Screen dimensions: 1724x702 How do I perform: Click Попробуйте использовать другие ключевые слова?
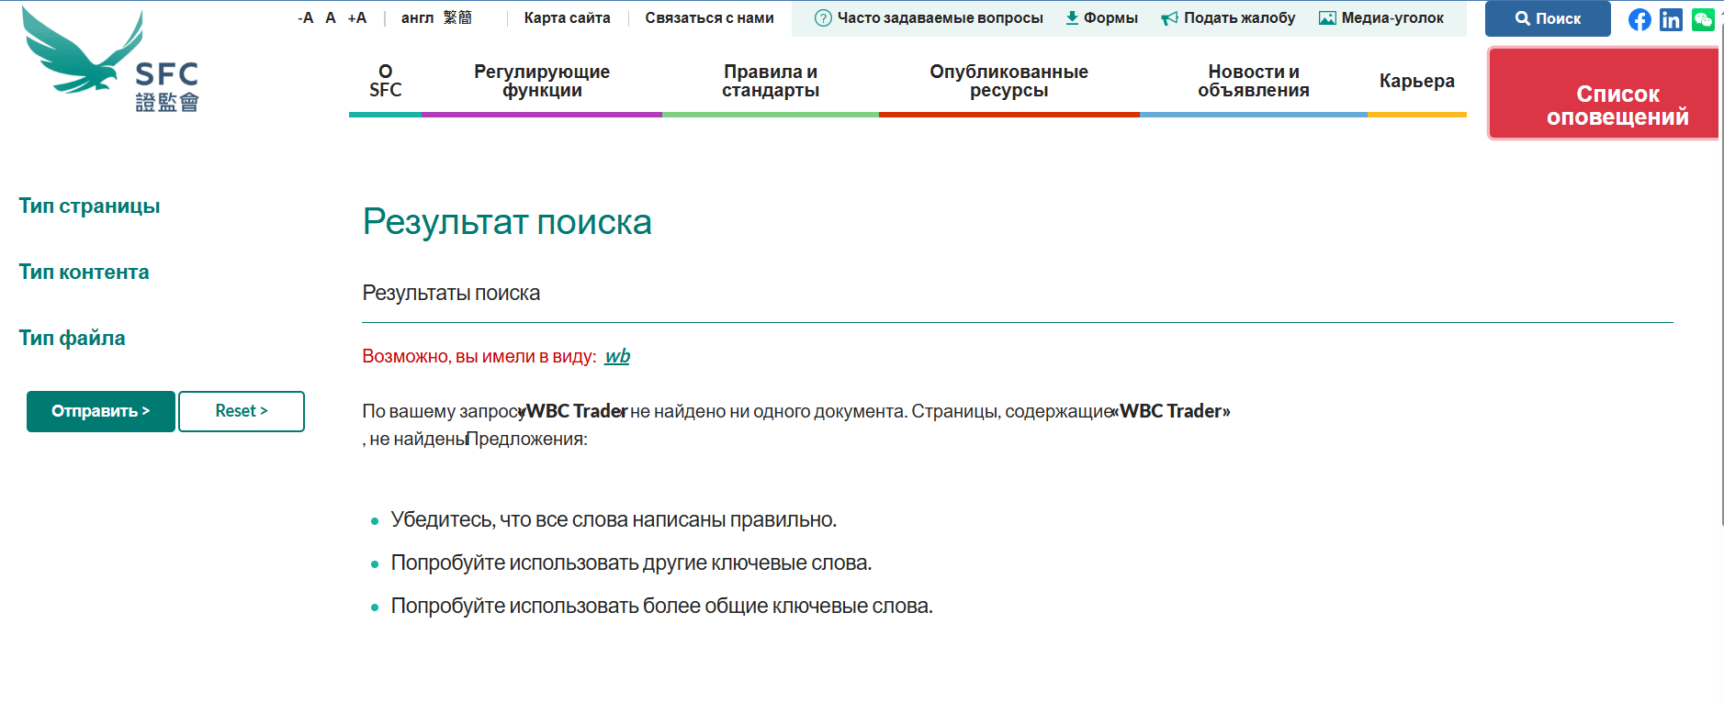pyautogui.click(x=631, y=563)
